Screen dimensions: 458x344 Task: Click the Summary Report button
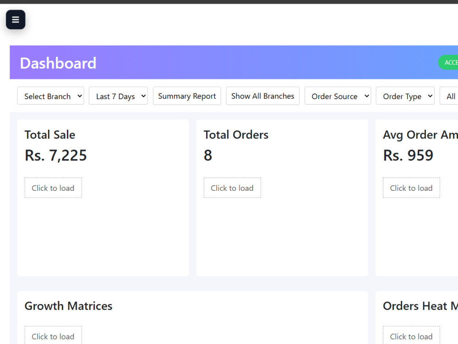tap(187, 96)
